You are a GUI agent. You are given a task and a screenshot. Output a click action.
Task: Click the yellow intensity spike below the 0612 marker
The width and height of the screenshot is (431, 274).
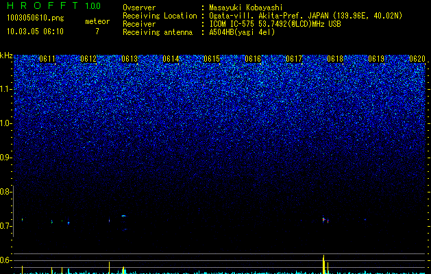pyautogui.click(x=109, y=268)
